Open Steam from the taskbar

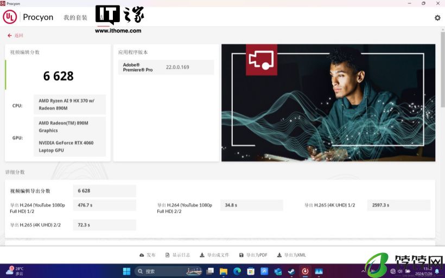coord(291,271)
